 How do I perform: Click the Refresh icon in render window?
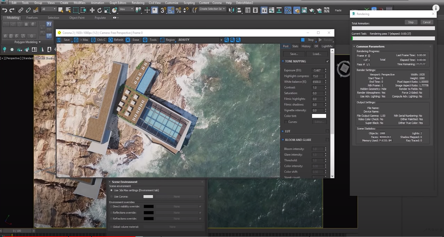tap(110, 40)
